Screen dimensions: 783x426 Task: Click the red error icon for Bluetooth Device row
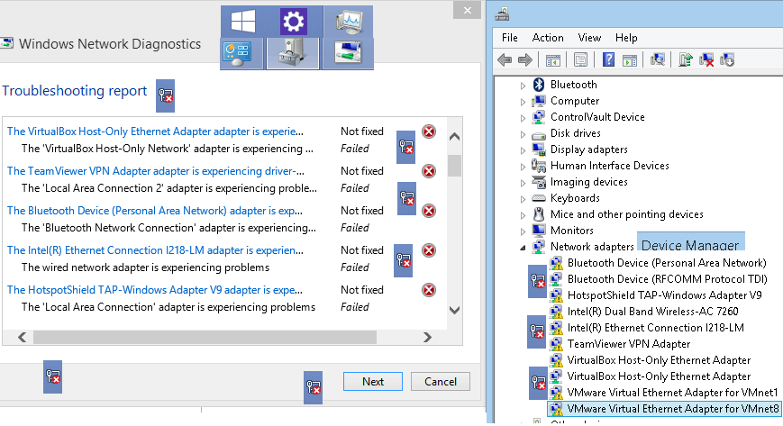pyautogui.click(x=429, y=210)
